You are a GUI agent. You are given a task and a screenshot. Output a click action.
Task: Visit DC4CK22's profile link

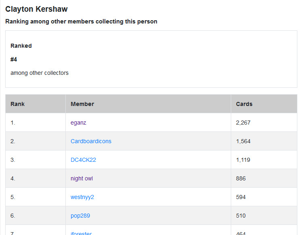tap(83, 160)
